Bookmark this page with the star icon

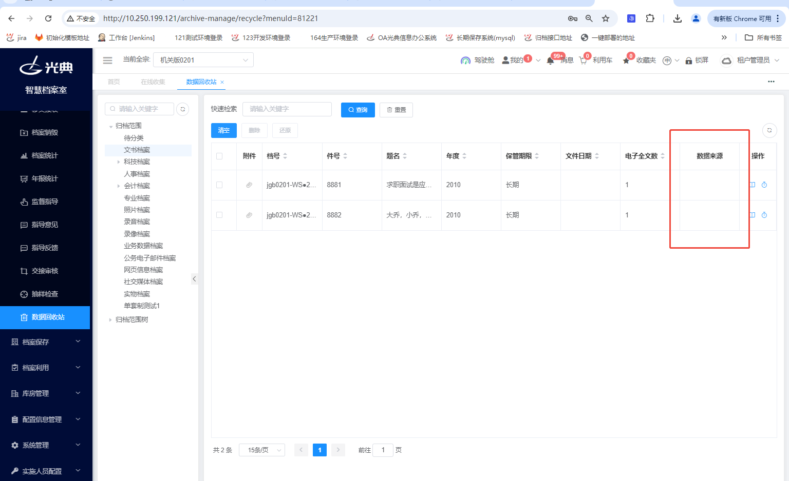pos(606,18)
